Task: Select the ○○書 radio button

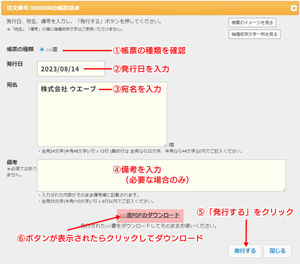Action: (x=42, y=49)
